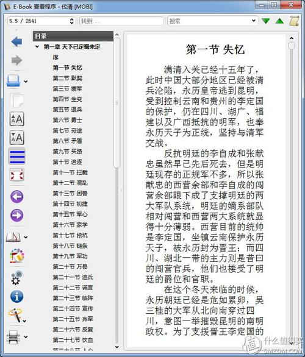Open the save ebook icon
305x357 pixels.
13,81
